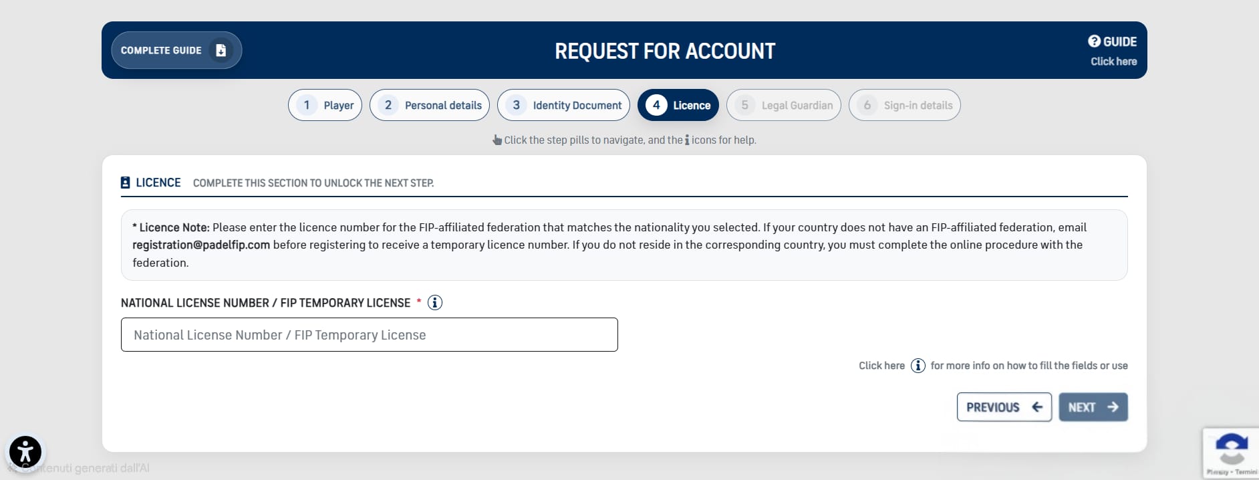
Task: Select step 5 Legal Guardian pill
Action: point(783,105)
